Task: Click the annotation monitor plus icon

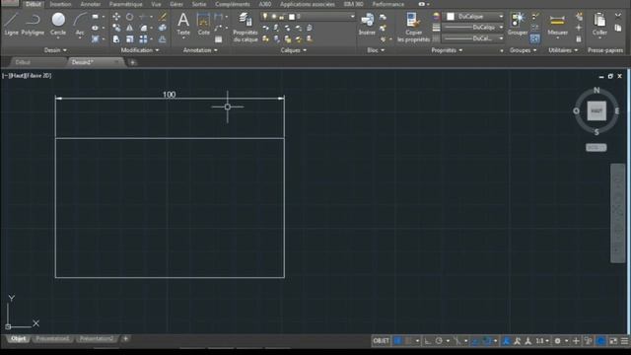Action: [576, 341]
